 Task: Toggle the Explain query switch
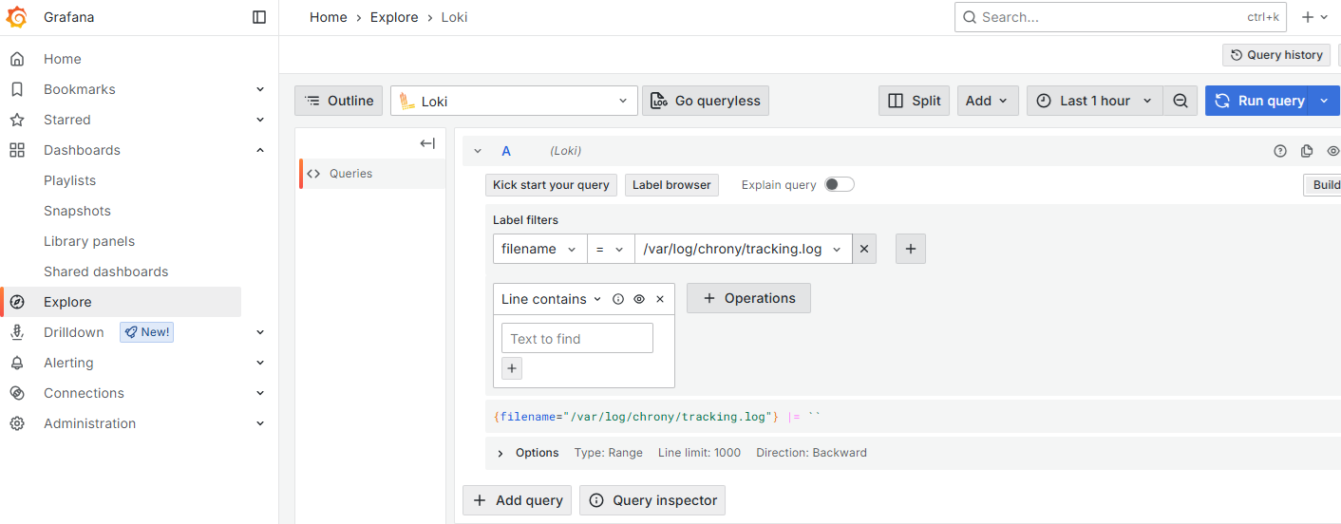839,185
